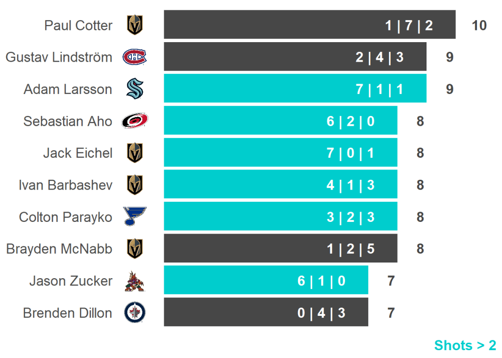Select the Gustav Lindström name label
502x358 pixels.
tap(59, 57)
